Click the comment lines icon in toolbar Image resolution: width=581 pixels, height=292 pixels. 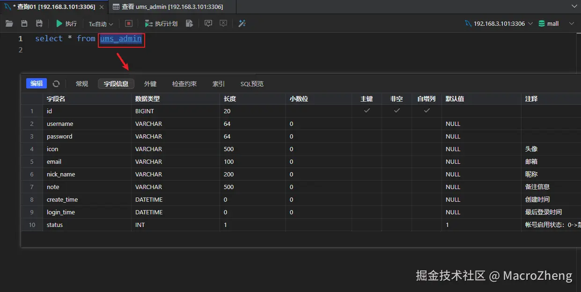tap(208, 23)
